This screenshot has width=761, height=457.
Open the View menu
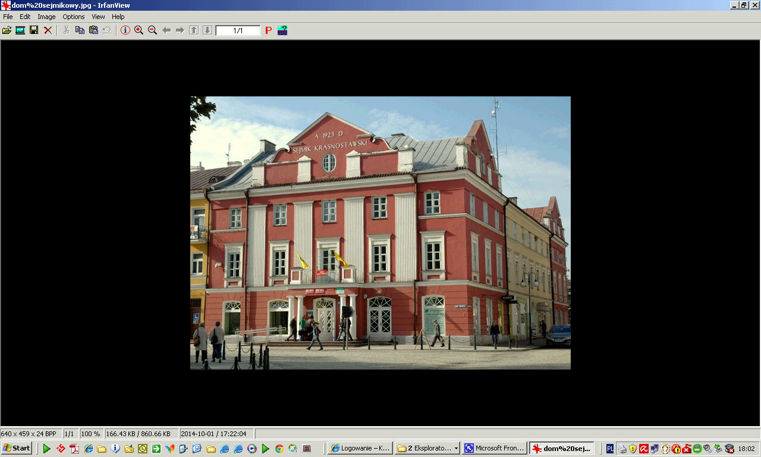98,17
